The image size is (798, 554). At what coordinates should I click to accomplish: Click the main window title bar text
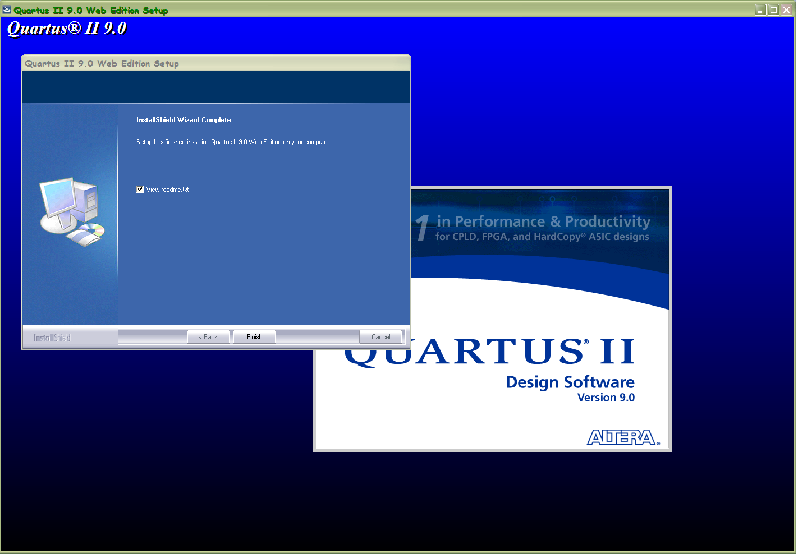click(x=91, y=11)
